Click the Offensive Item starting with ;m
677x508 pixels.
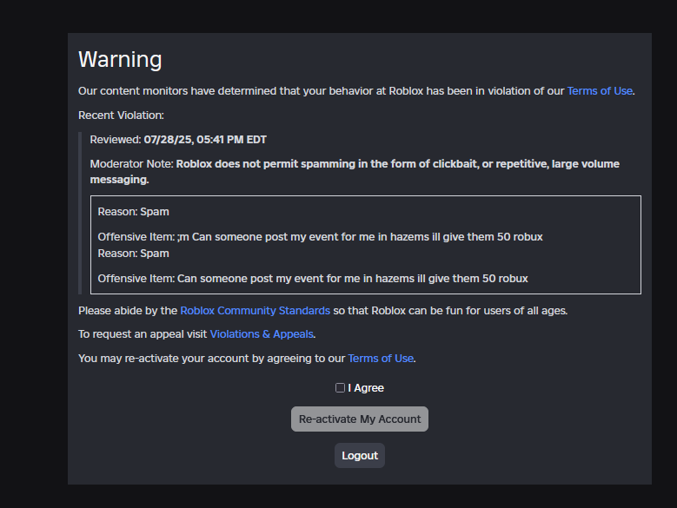(320, 236)
